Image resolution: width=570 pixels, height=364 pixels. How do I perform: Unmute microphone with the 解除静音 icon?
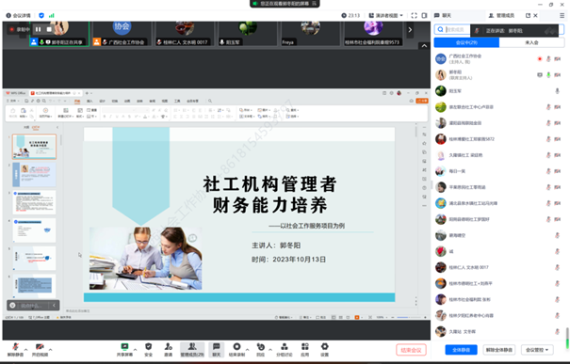[15, 350]
